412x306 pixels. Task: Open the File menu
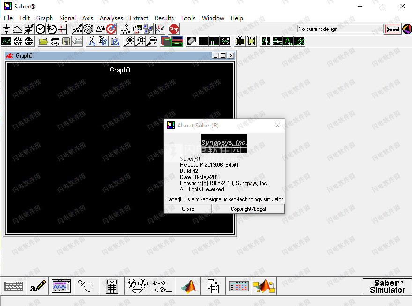pos(8,18)
